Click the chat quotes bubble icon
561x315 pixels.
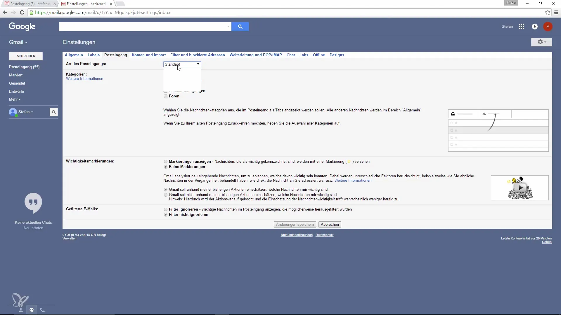(33, 203)
